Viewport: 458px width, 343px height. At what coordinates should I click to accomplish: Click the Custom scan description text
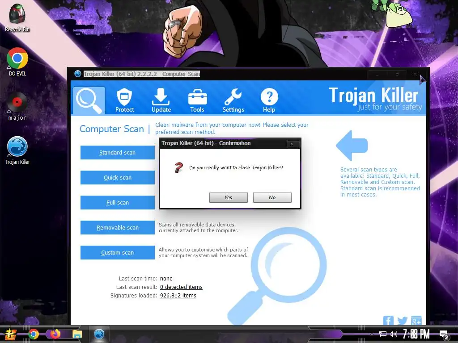[204, 253]
